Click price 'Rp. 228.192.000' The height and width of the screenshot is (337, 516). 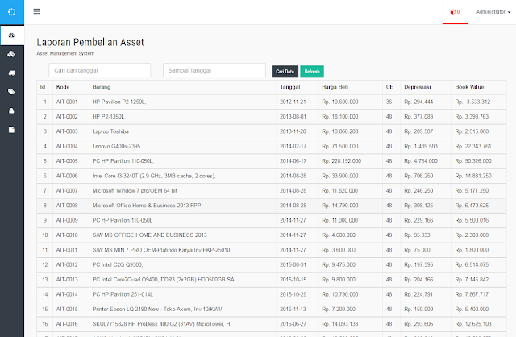(x=341, y=161)
